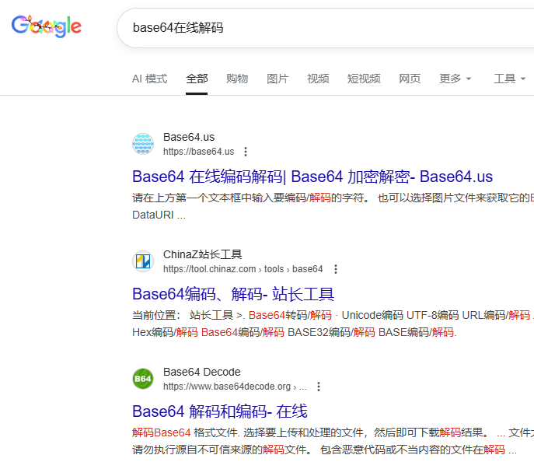Click the Google holiday logo
The image size is (534, 462).
click(x=47, y=26)
